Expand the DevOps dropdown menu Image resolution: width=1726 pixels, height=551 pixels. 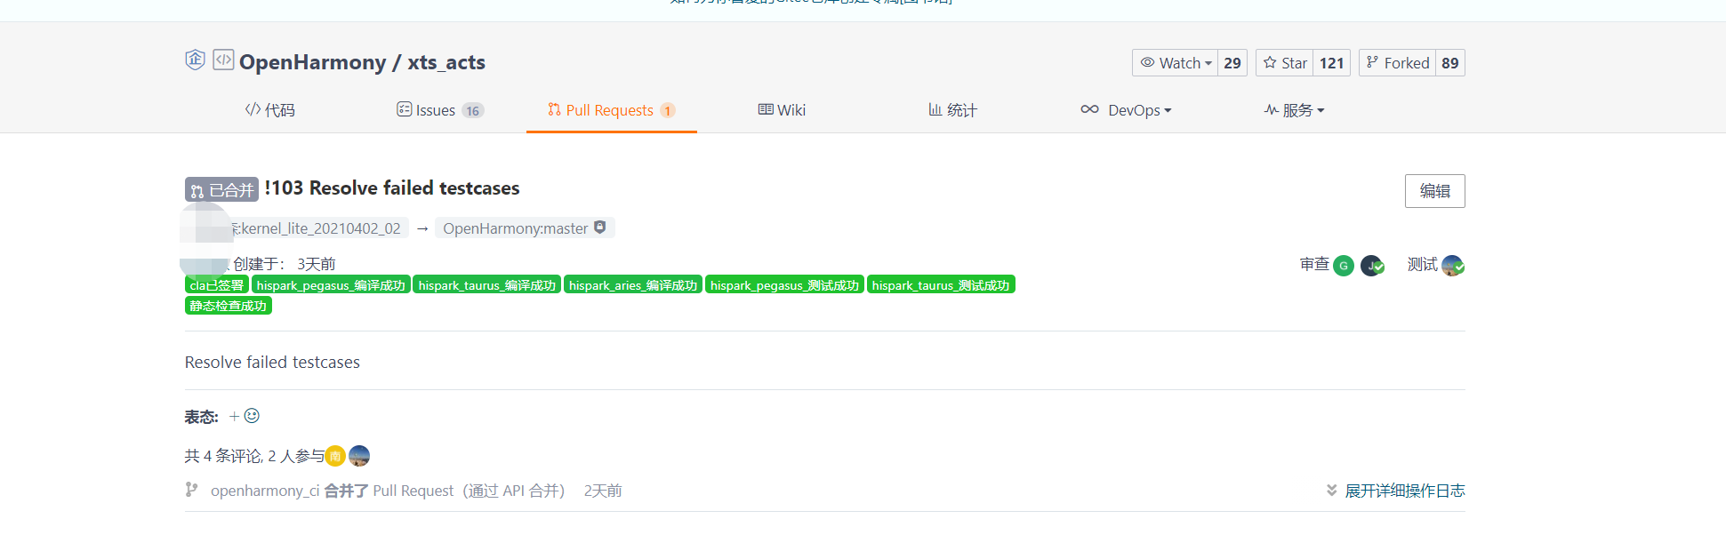click(1126, 110)
